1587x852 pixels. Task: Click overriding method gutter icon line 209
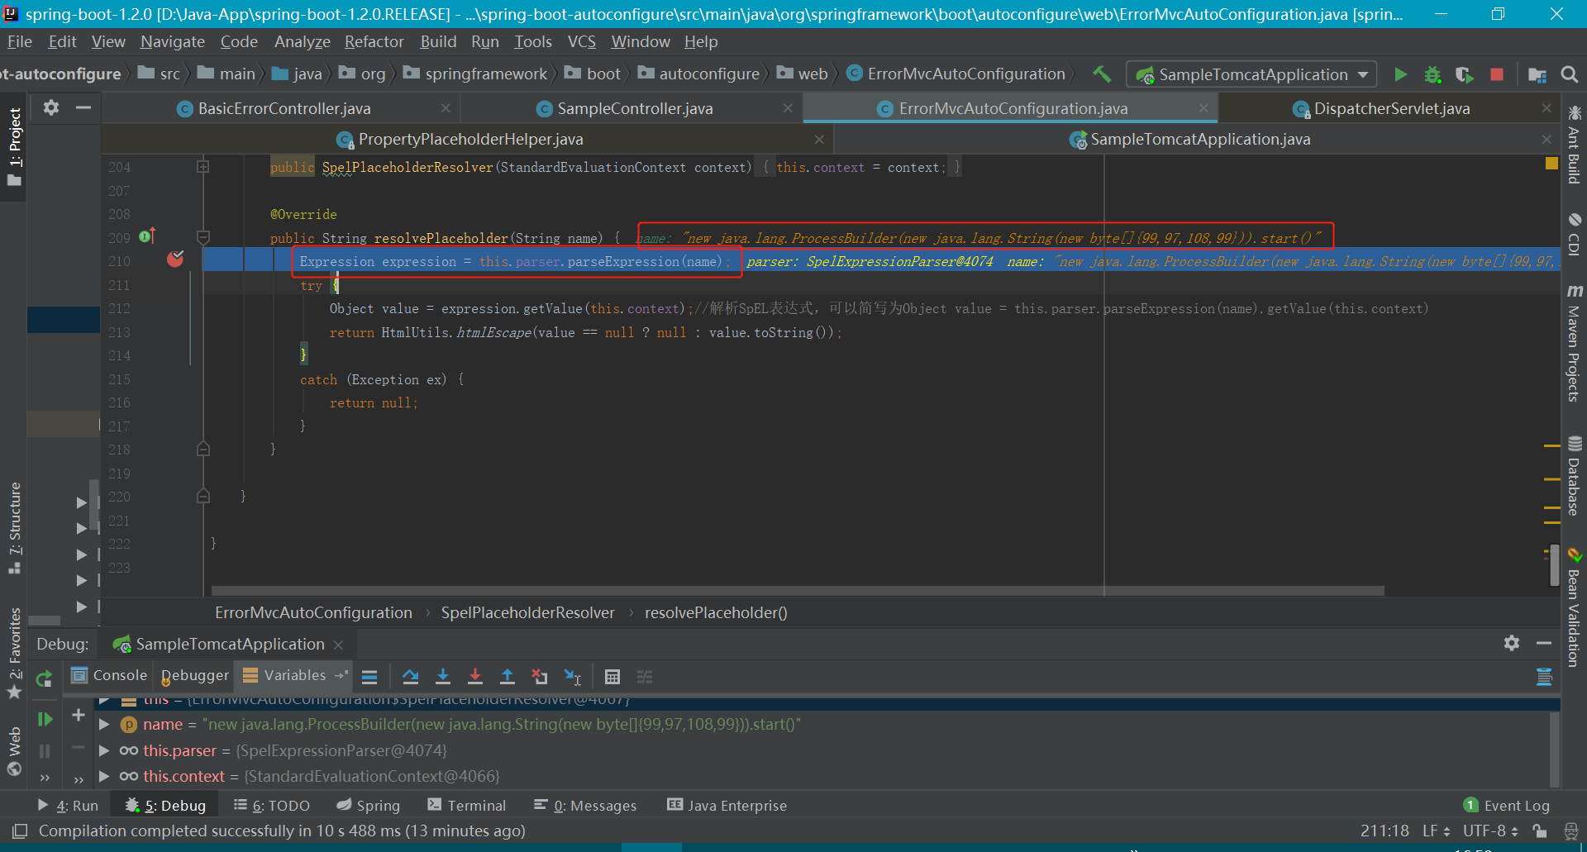click(x=147, y=236)
